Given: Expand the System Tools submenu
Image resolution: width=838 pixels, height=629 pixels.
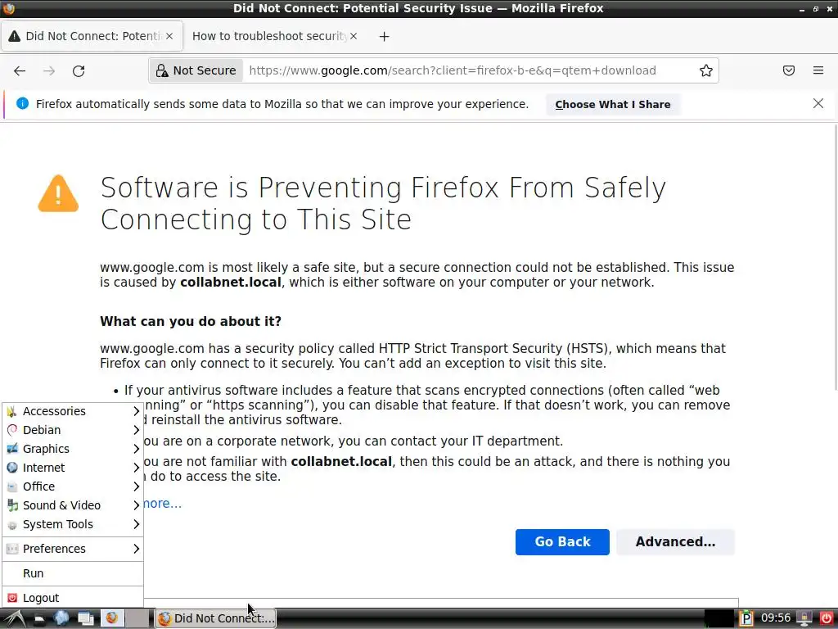Looking at the screenshot, I should click(x=73, y=524).
